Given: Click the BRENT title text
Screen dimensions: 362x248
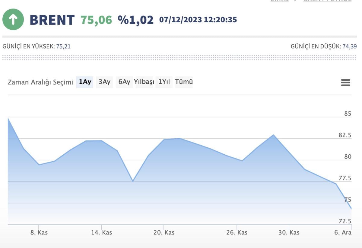Looking at the screenshot, I should pyautogui.click(x=52, y=20).
